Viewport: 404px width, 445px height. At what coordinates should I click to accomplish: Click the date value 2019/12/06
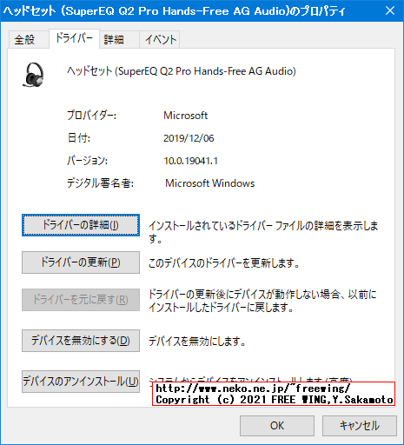click(x=189, y=138)
